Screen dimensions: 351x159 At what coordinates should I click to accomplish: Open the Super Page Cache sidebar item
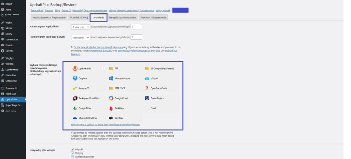coord(13,105)
